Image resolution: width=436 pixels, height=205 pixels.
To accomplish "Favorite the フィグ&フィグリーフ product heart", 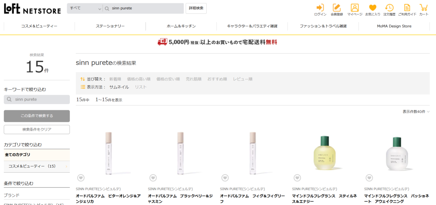I will tap(225, 178).
